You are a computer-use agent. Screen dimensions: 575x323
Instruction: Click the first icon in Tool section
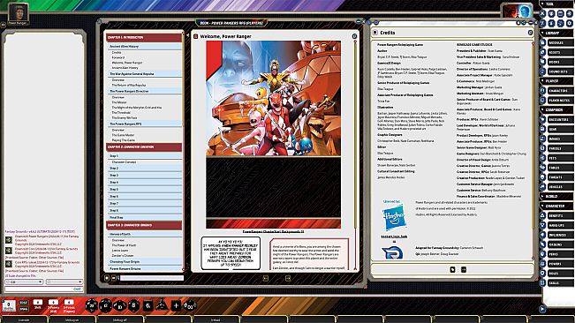542,13
